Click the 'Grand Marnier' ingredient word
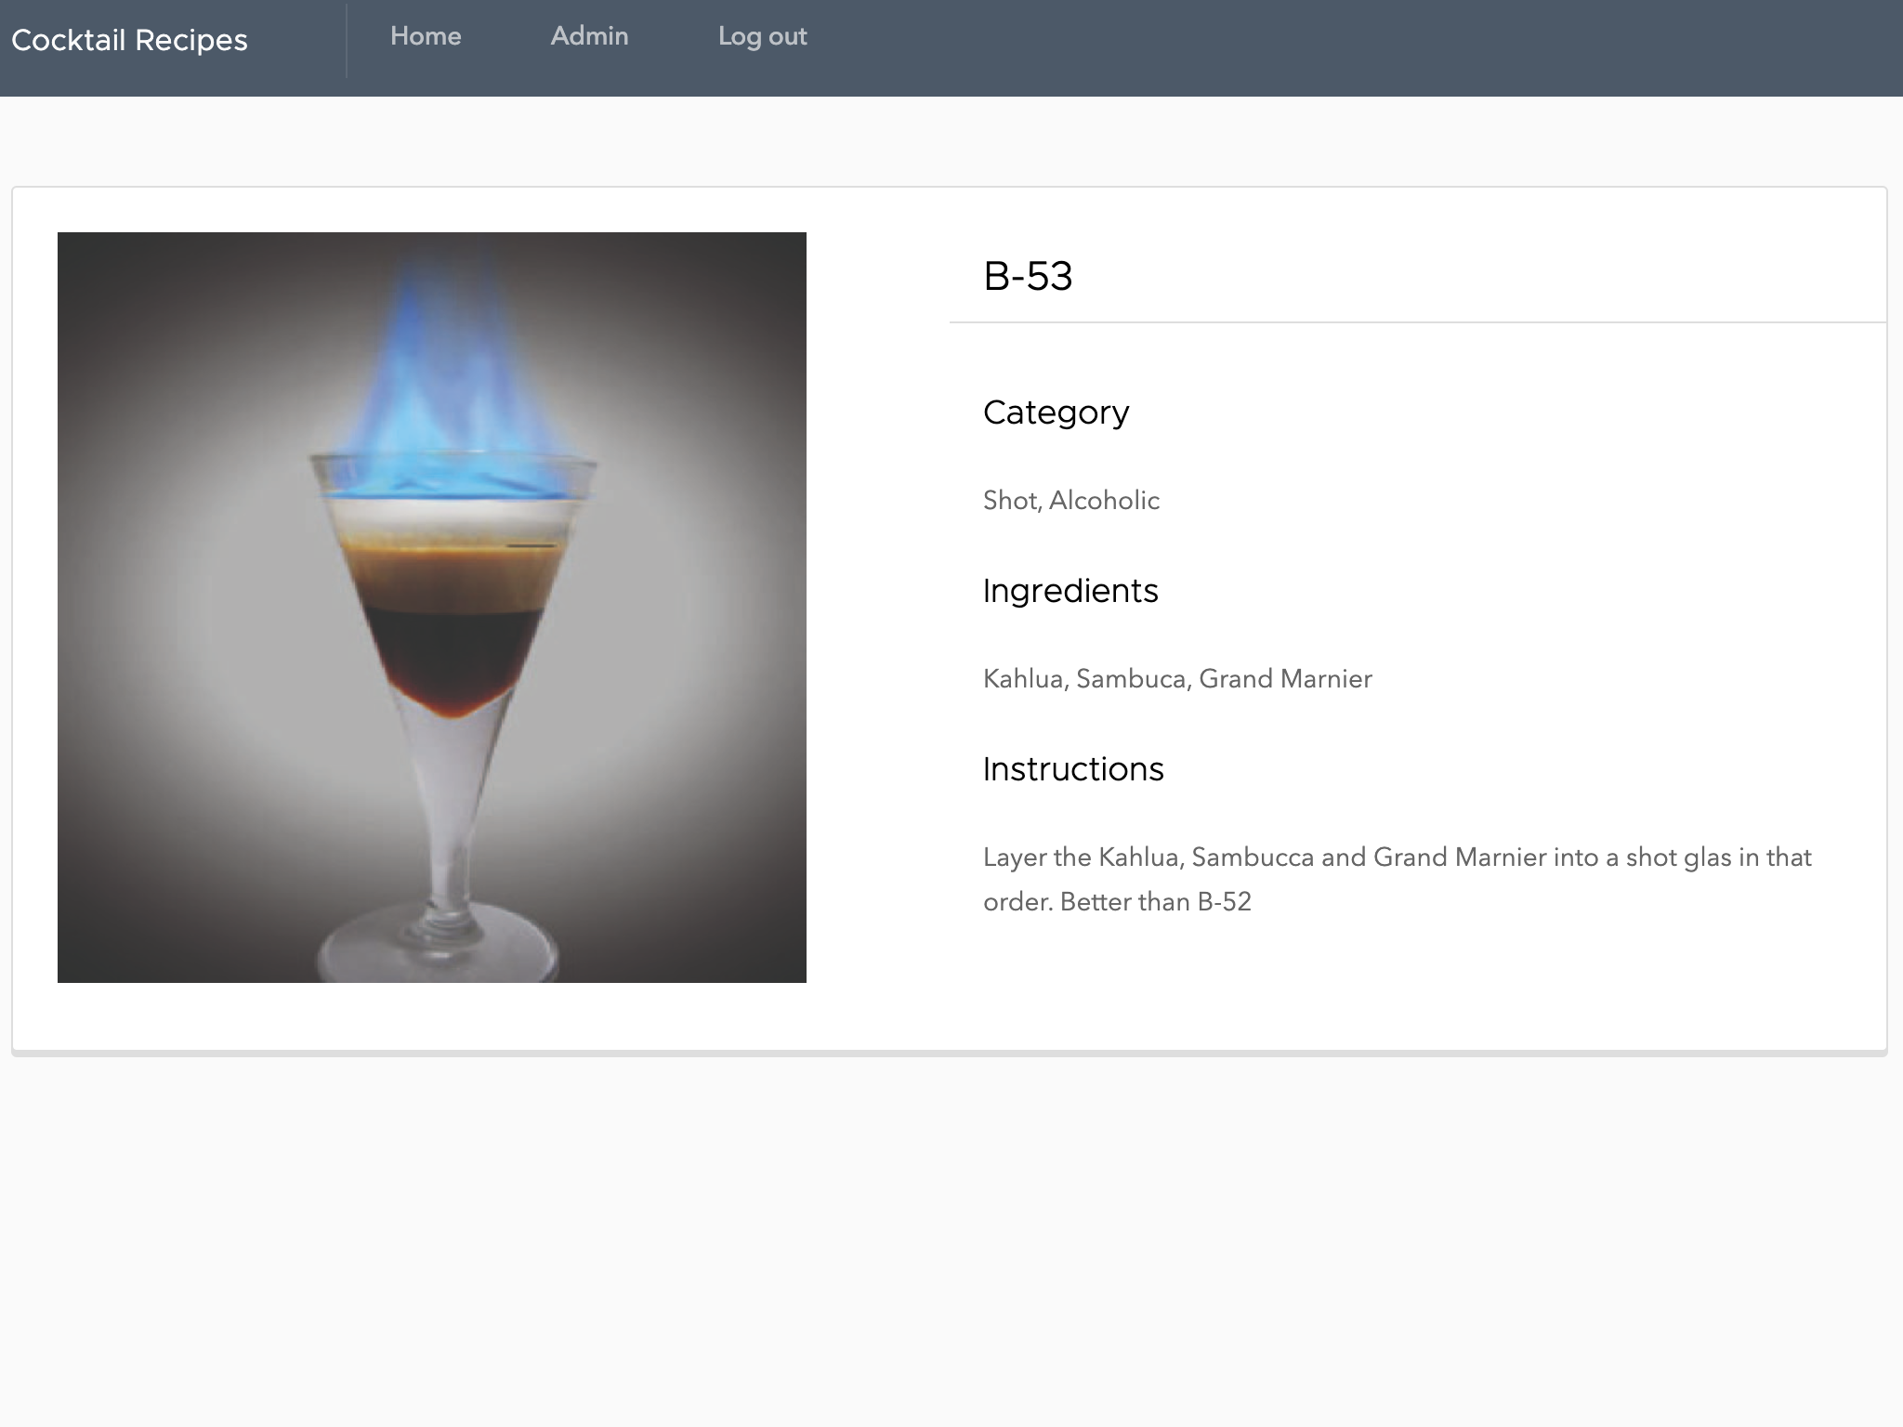This screenshot has height=1427, width=1903. pos(1285,679)
